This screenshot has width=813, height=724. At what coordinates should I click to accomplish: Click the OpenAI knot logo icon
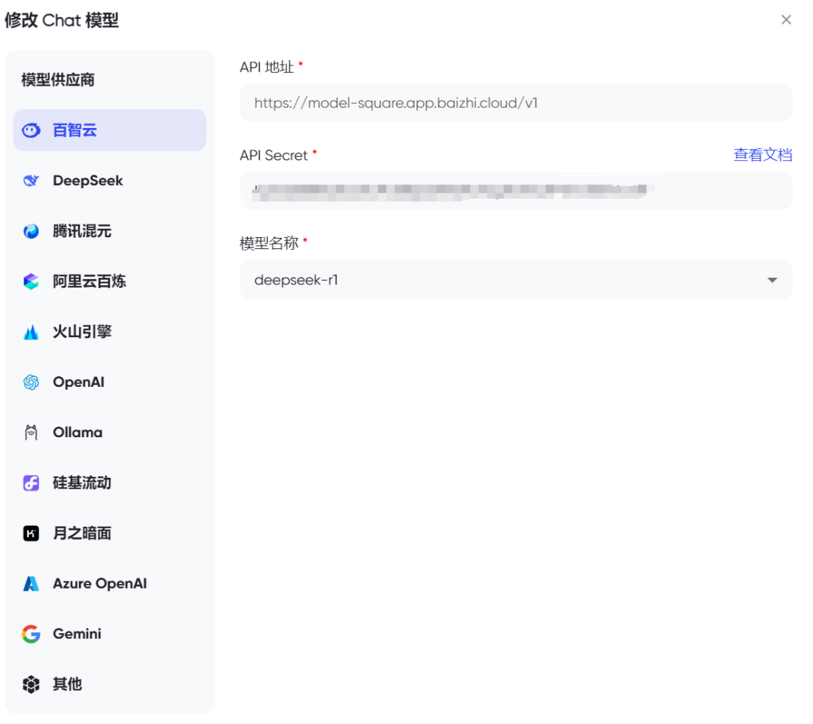pyautogui.click(x=31, y=382)
